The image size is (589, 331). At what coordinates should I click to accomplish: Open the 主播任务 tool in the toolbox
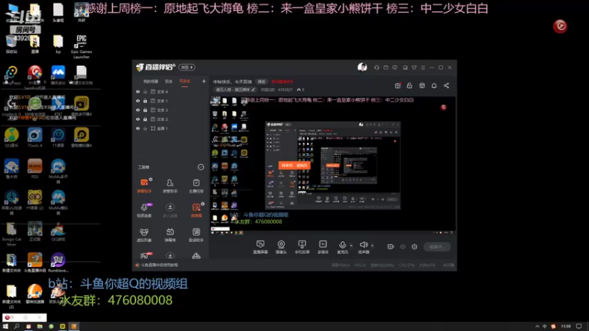[x=196, y=185]
